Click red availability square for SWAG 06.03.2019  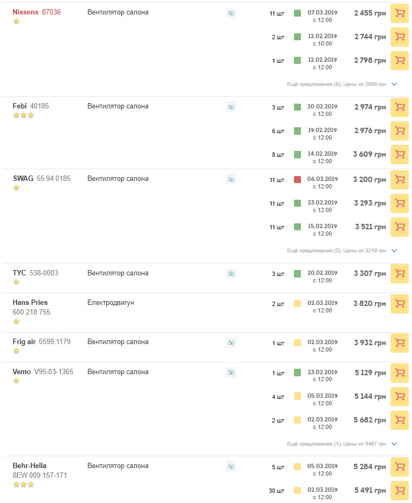point(298,179)
